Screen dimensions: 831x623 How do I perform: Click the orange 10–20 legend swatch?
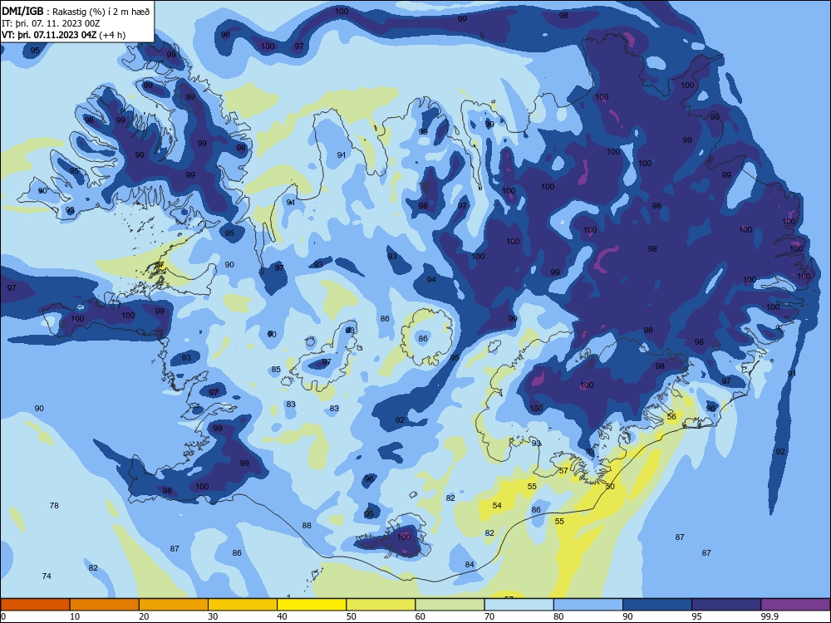click(105, 605)
